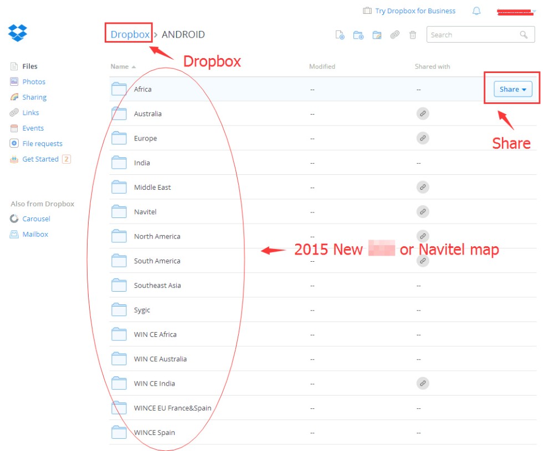The image size is (554, 451).
Task: Click the upload file icon
Action: [x=340, y=35]
